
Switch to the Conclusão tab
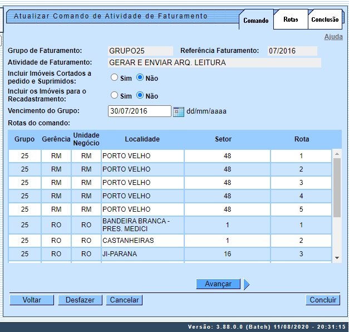[x=325, y=19]
